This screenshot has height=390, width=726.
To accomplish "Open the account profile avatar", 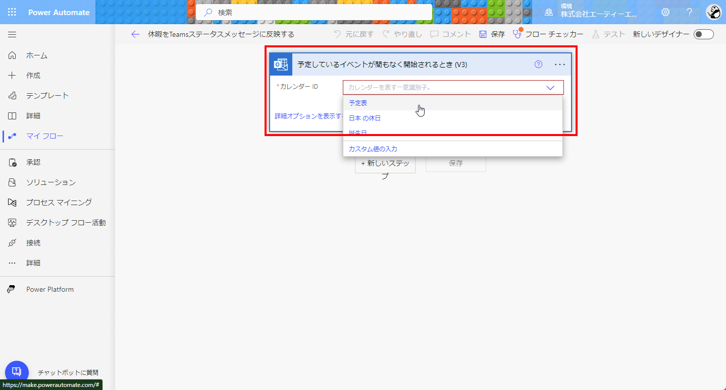I will tap(714, 12).
